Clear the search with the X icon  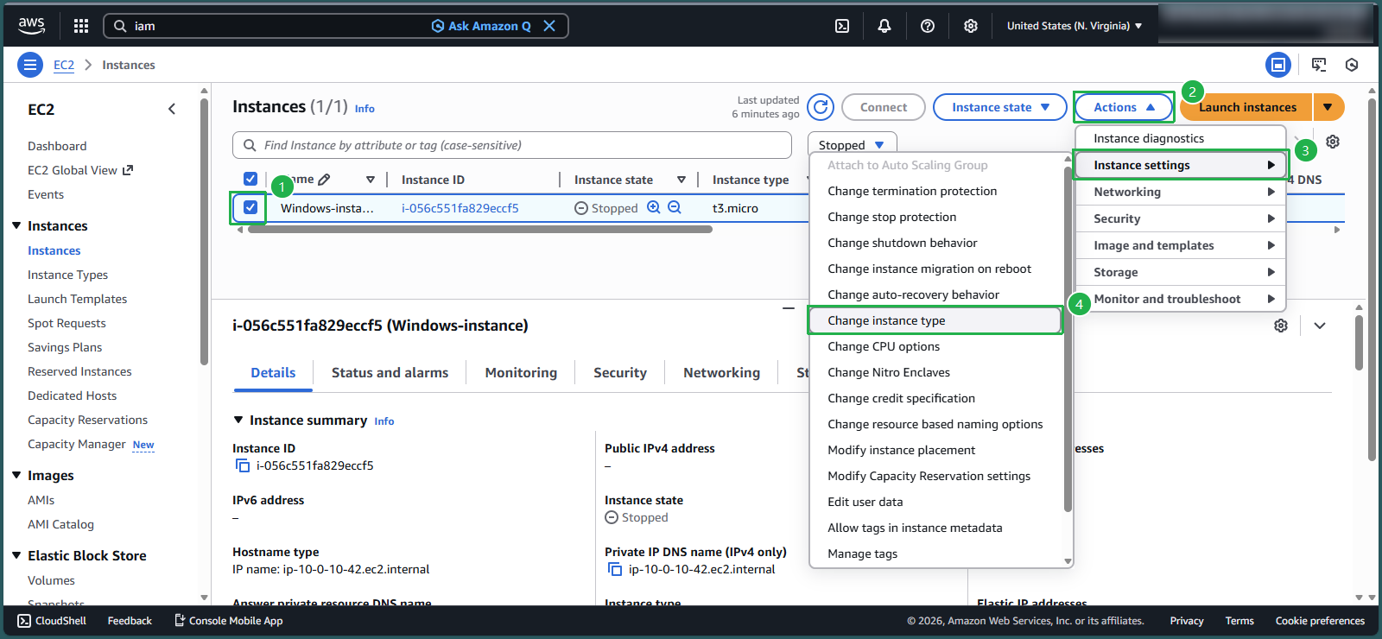tap(549, 26)
